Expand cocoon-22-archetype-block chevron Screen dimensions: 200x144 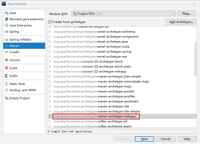point(50,62)
